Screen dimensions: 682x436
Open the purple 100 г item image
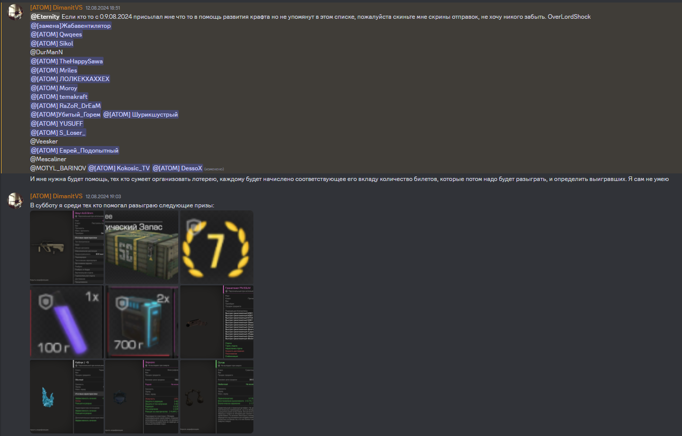pyautogui.click(x=67, y=322)
